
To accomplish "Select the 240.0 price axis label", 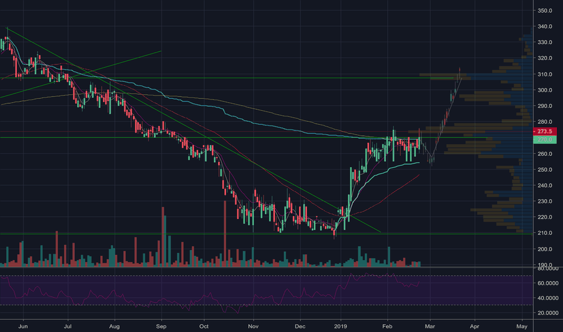I will (x=545, y=185).
